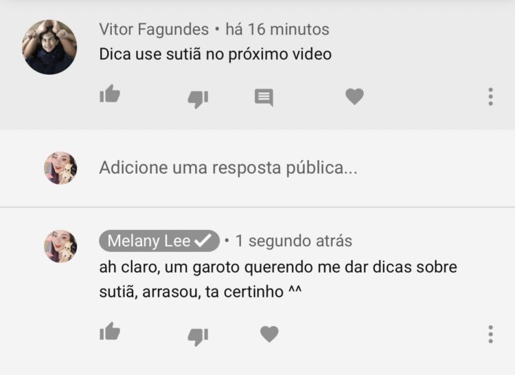Click the "há 16 minutos" timestamp
The width and height of the screenshot is (515, 375).
[x=277, y=30]
